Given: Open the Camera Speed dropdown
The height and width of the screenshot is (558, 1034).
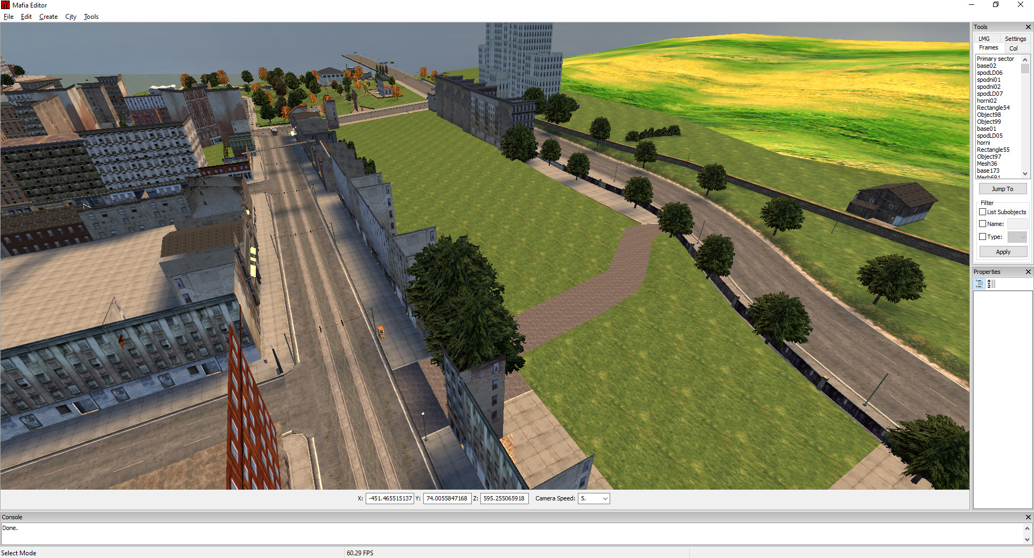Looking at the screenshot, I should (593, 498).
